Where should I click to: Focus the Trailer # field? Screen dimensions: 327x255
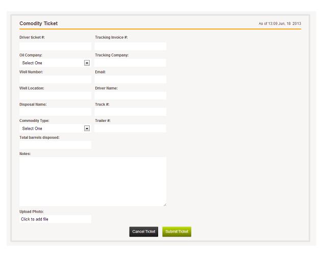click(131, 128)
